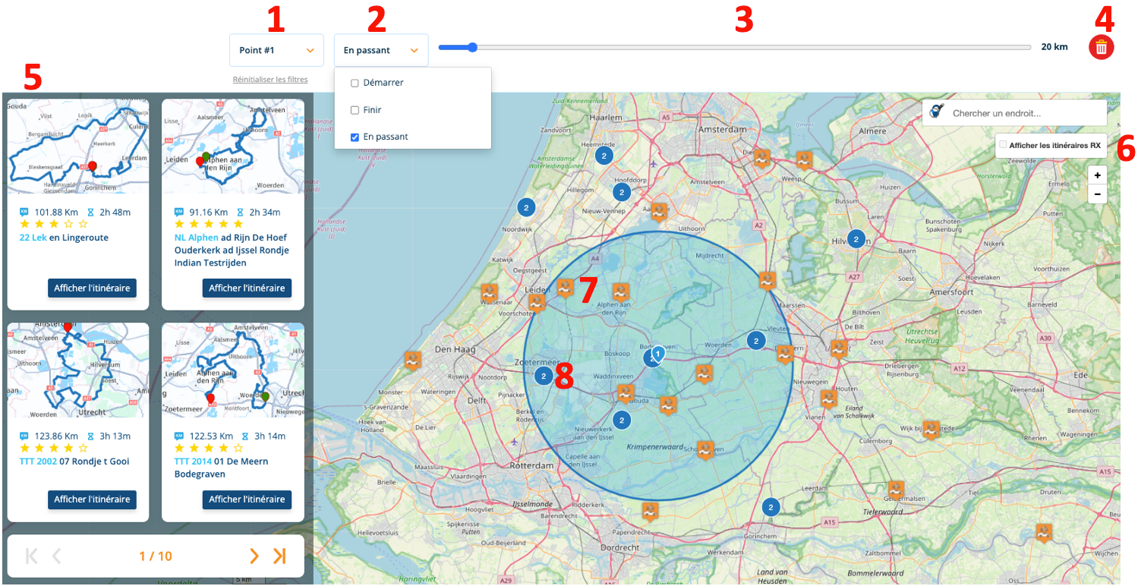Image resolution: width=1141 pixels, height=586 pixels.
Task: Jump to the first page of routes
Action: 31,556
